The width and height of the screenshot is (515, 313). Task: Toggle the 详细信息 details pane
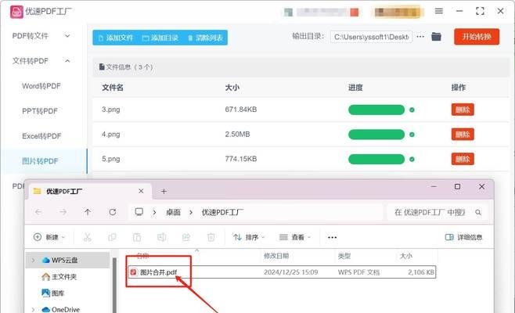(463, 237)
